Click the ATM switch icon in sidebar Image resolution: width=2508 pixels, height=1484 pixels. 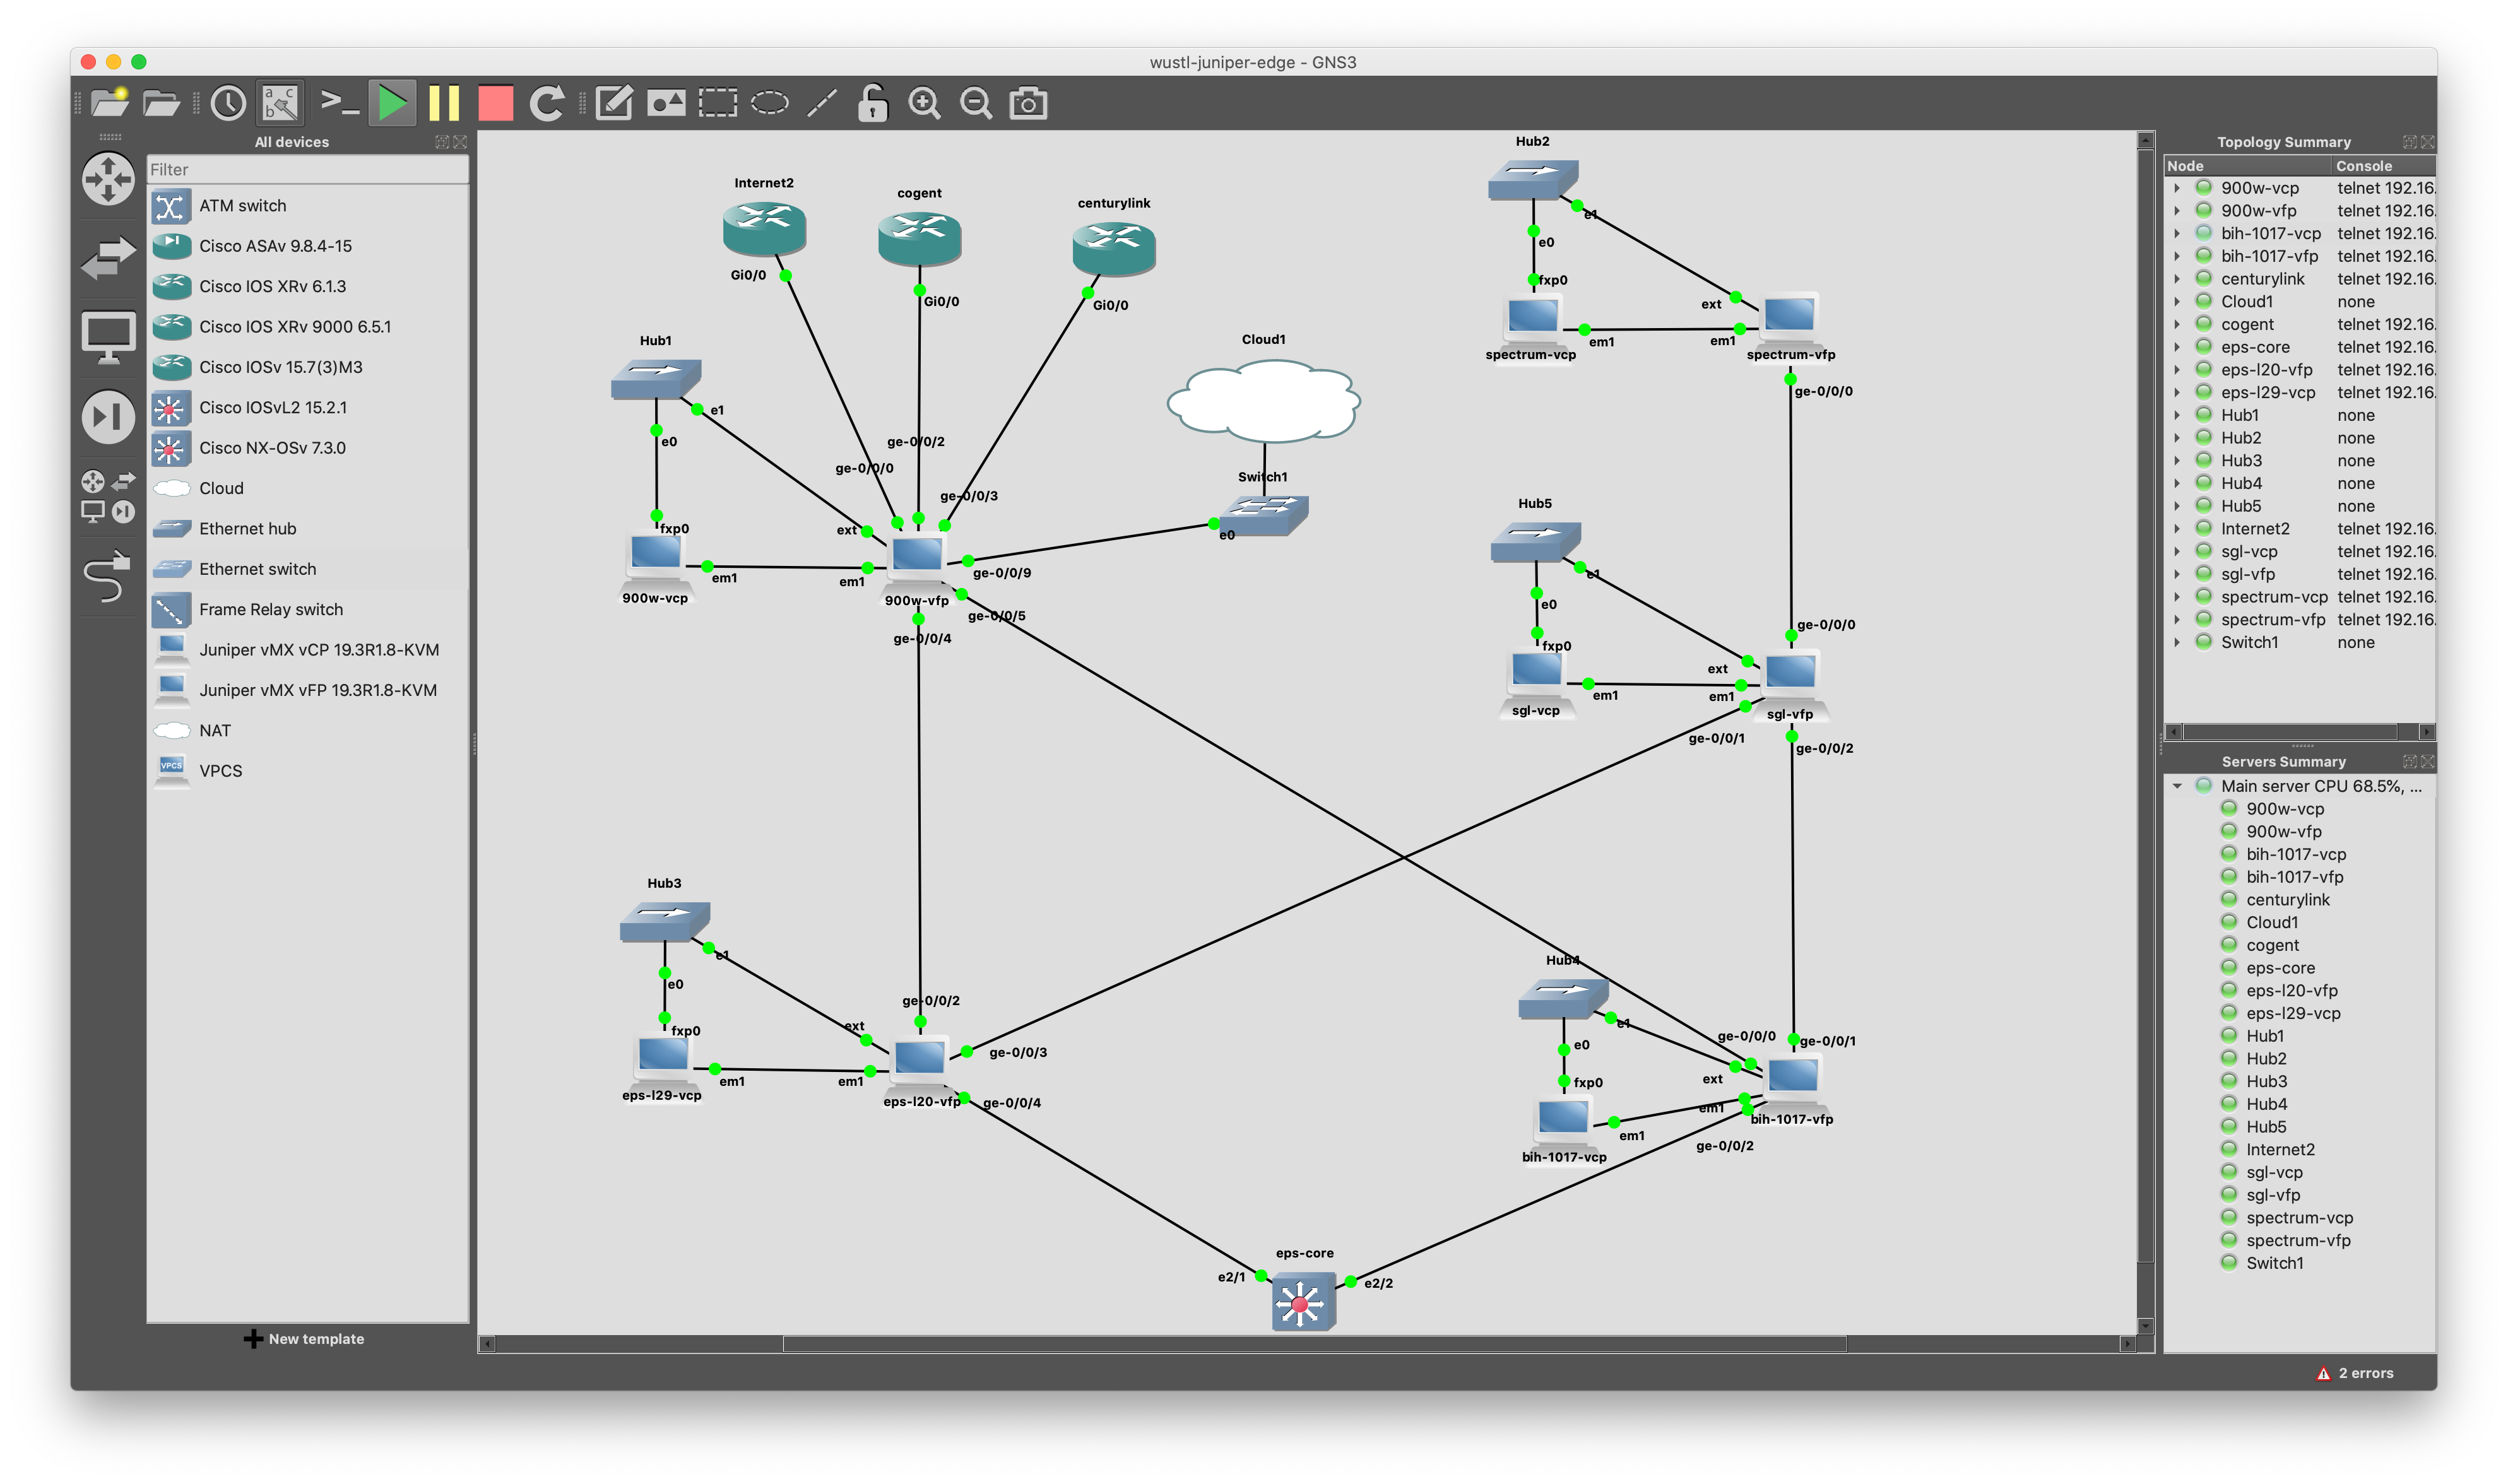(x=170, y=207)
